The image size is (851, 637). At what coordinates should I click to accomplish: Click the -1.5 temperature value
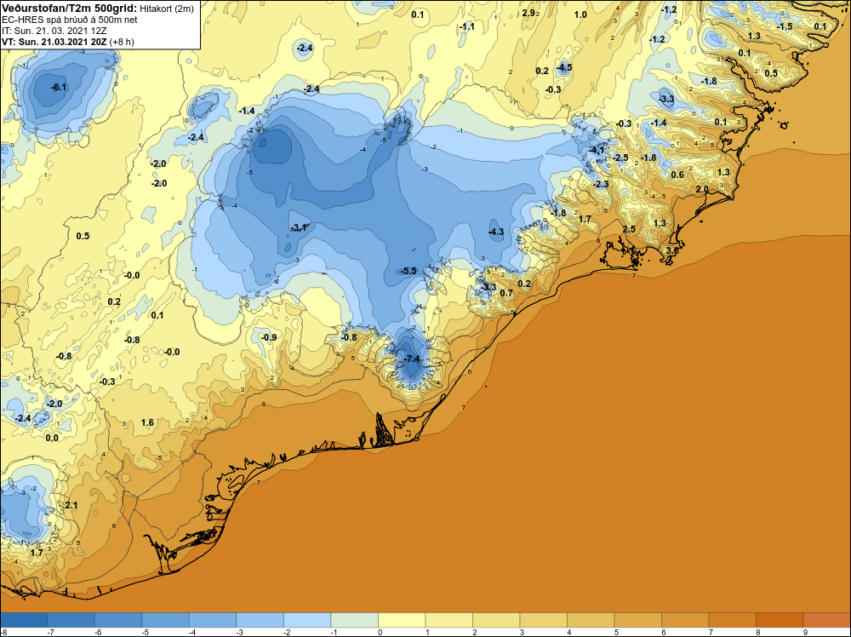785,26
